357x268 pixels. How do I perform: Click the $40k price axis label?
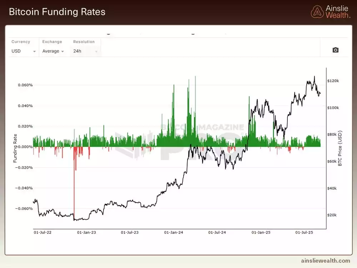332,188
